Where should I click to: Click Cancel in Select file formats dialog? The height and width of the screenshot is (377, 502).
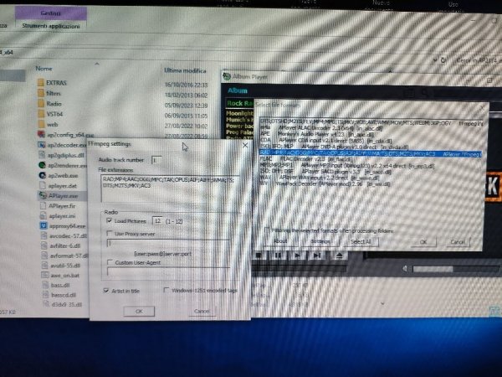click(458, 242)
